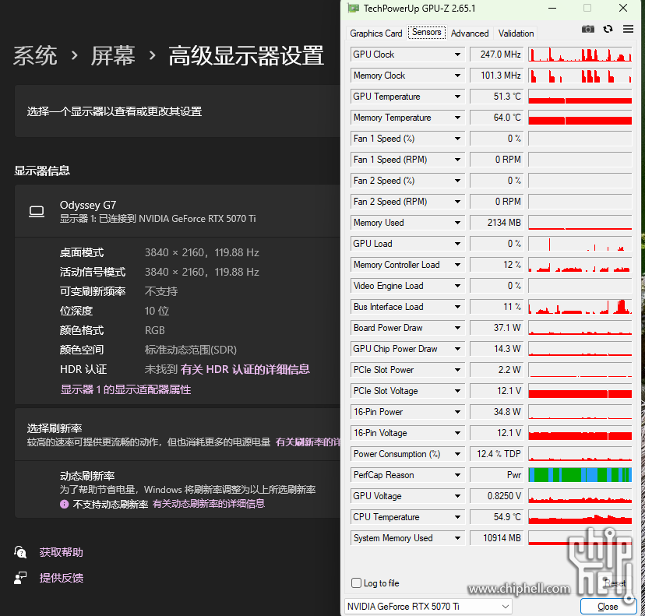Image resolution: width=645 pixels, height=616 pixels.
Task: Open the GPU Clock sensor dropdown
Action: pyautogui.click(x=457, y=55)
